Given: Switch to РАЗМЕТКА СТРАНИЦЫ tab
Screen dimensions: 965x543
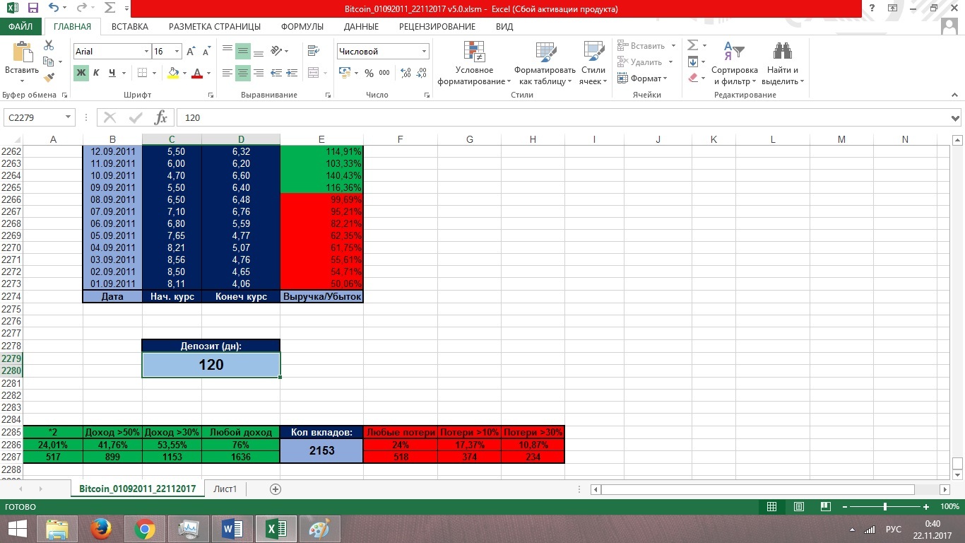Looking at the screenshot, I should (x=215, y=27).
